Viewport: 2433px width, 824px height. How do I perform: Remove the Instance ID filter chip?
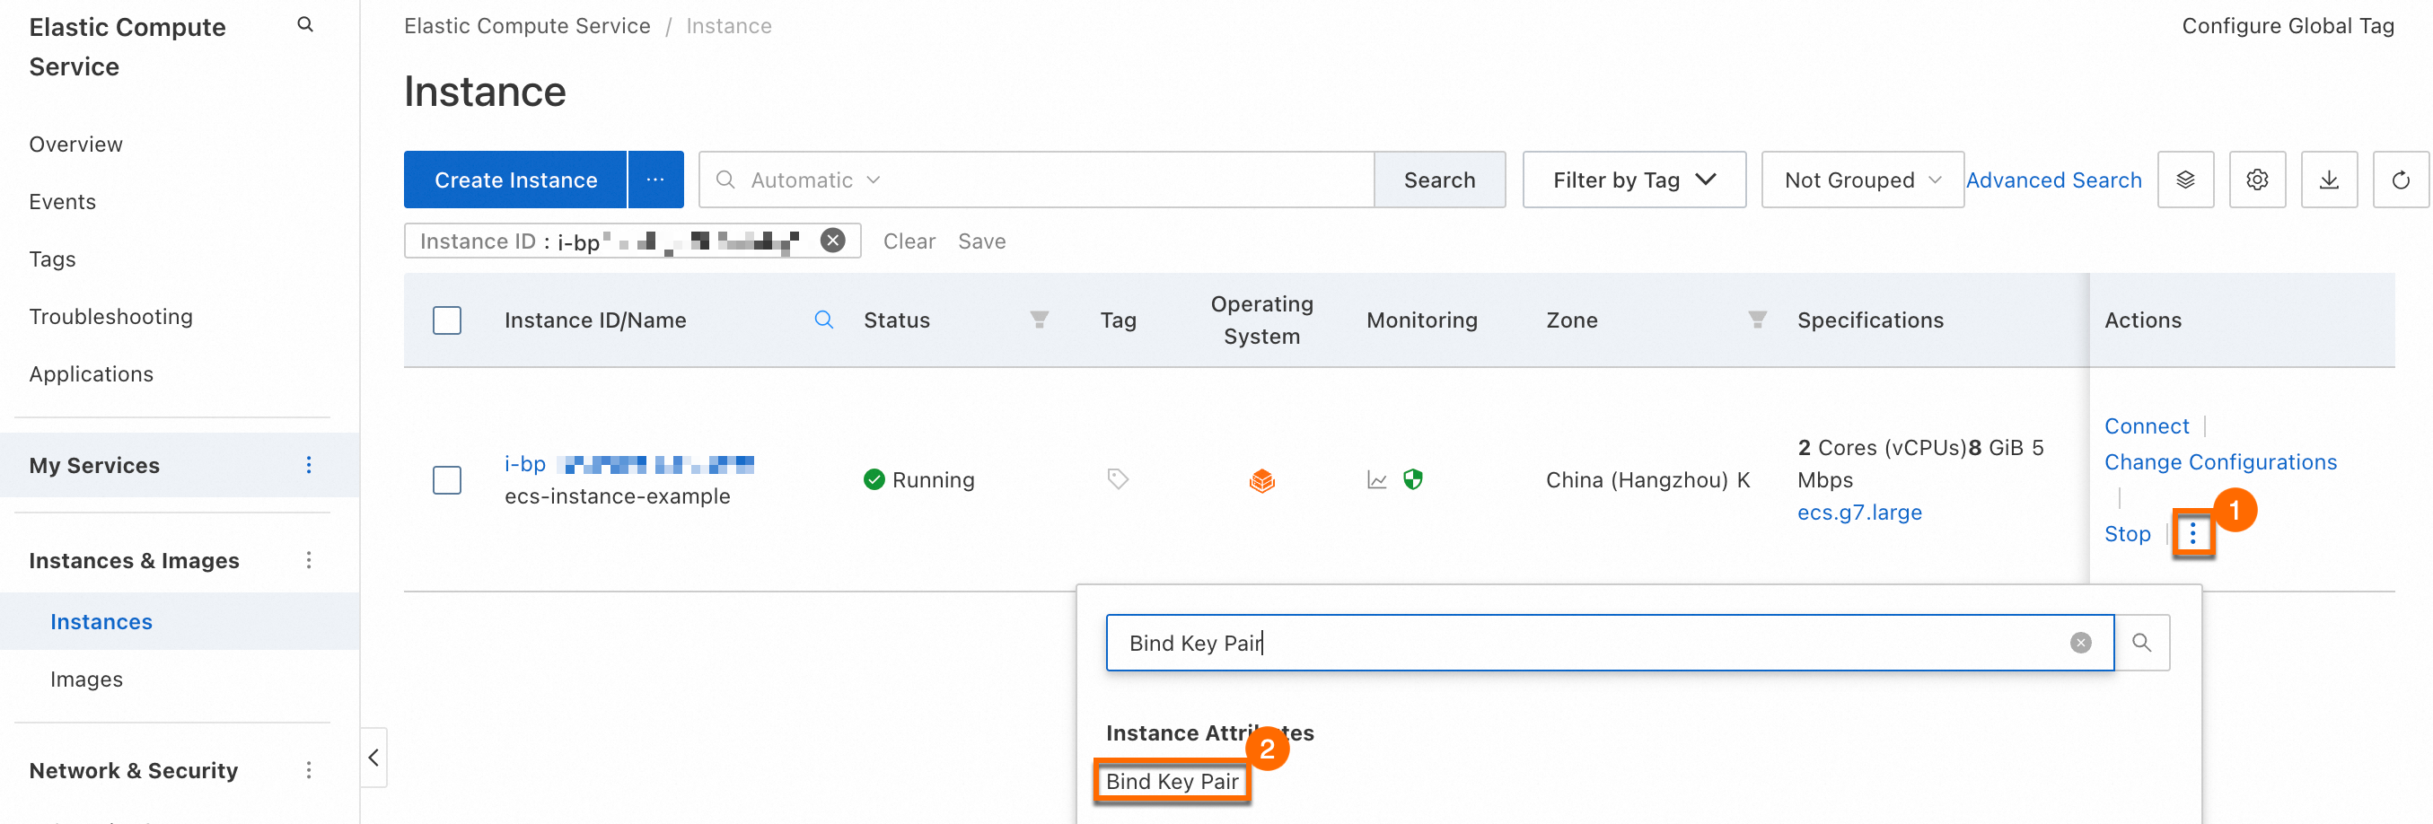pyautogui.click(x=832, y=241)
